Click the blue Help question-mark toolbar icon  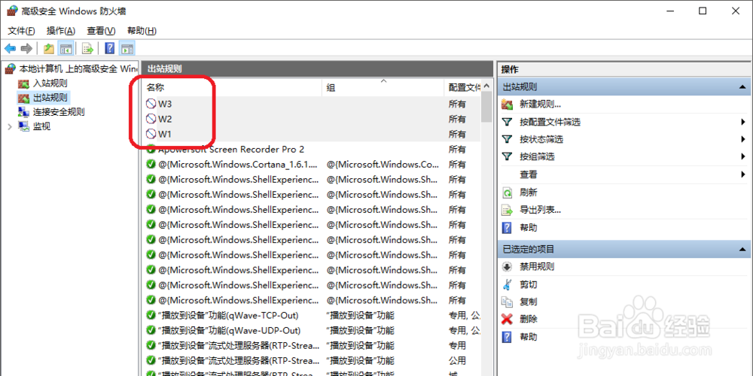[110, 48]
